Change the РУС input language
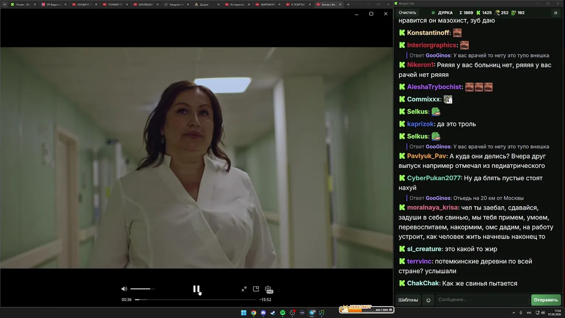The height and width of the screenshot is (318, 565). [x=529, y=313]
